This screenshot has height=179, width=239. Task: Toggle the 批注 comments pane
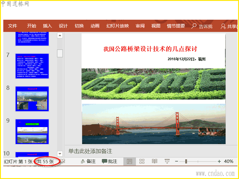pos(110,161)
